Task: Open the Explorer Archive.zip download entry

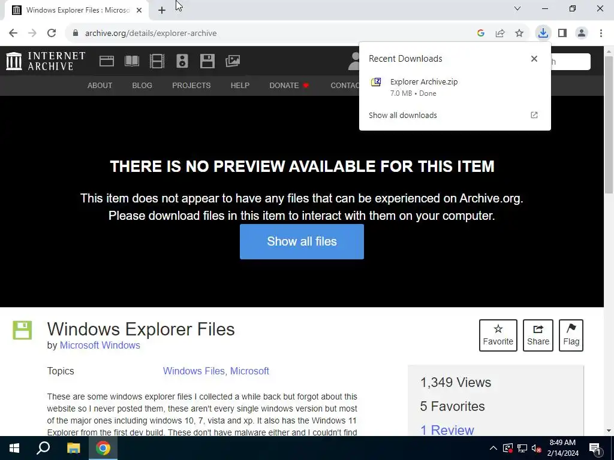Action: pyautogui.click(x=455, y=87)
